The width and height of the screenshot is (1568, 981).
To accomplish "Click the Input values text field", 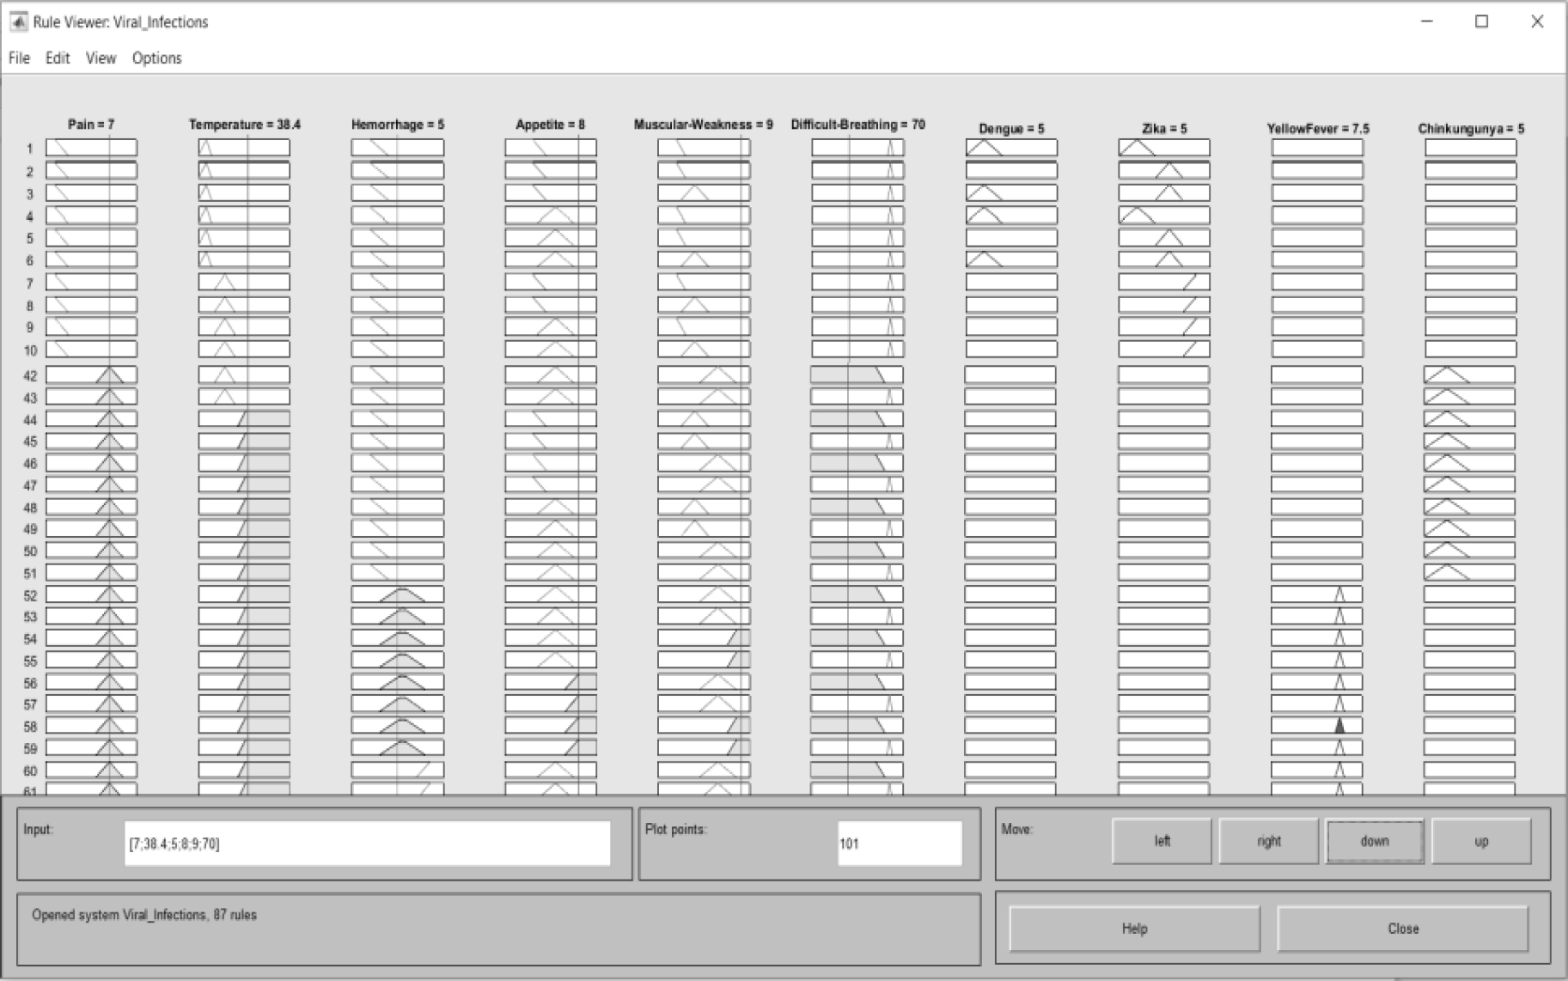I will pyautogui.click(x=367, y=844).
